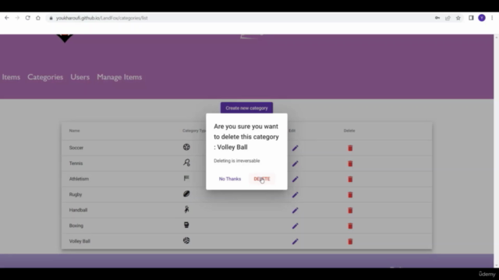Image resolution: width=499 pixels, height=280 pixels.
Task: Delete the Boxing category trash icon
Action: (x=350, y=226)
